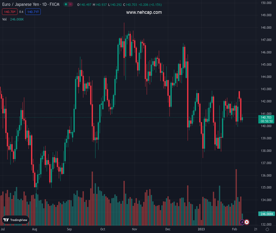276x233 pixels.
Task: Click the Nov label on time axis
Action: pos(135,229)
